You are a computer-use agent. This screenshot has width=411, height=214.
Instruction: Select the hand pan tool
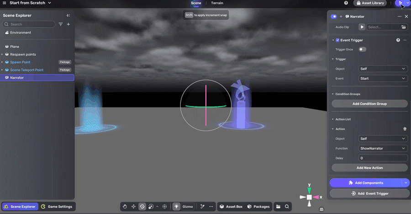click(x=125, y=207)
